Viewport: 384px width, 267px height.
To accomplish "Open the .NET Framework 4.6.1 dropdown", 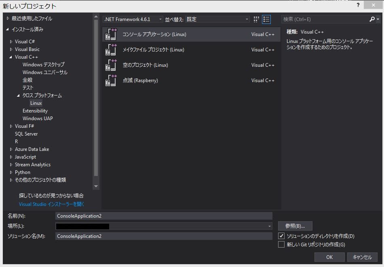I will (x=133, y=19).
